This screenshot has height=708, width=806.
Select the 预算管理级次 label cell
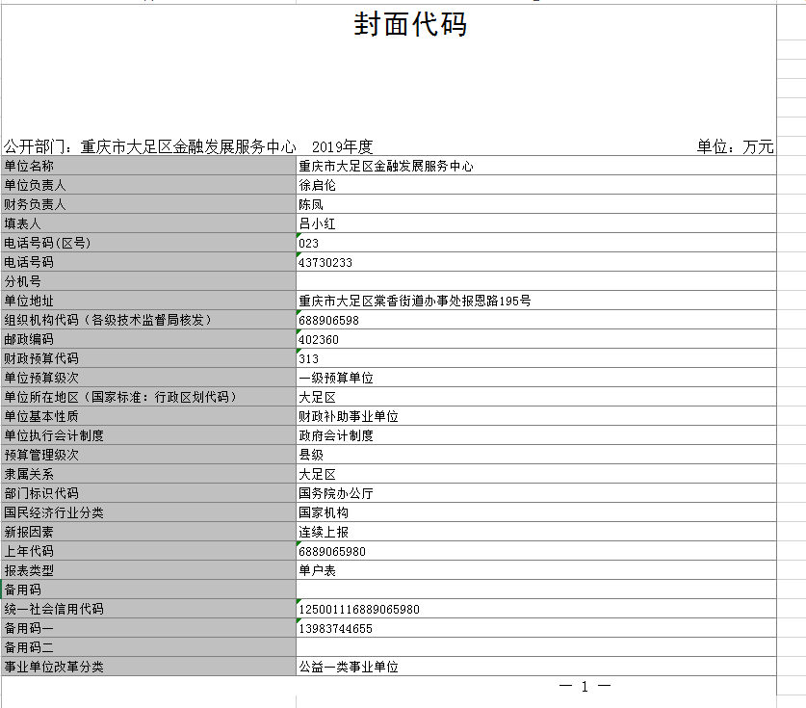click(148, 455)
